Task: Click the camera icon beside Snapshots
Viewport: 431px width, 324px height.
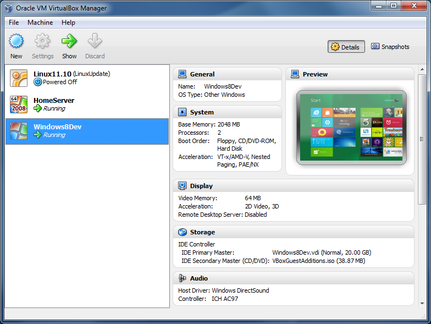Action: (375, 46)
